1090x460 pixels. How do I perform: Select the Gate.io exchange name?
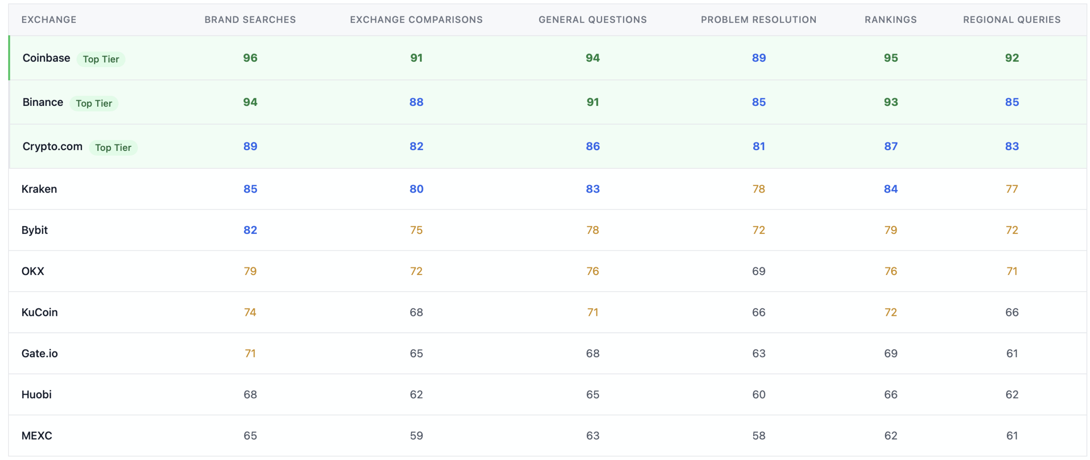click(x=40, y=354)
